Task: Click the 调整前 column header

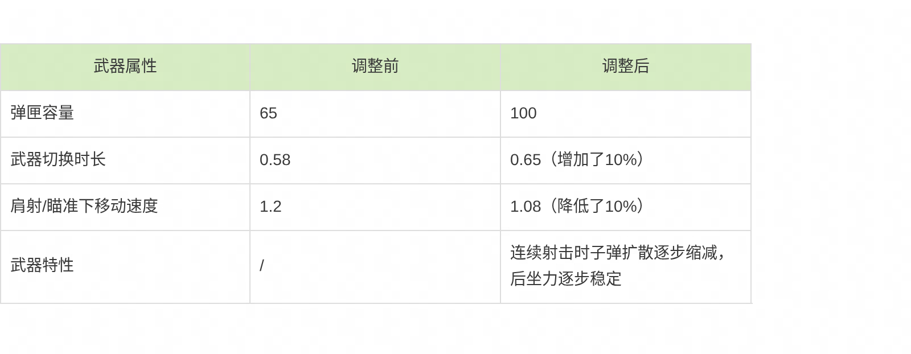Action: point(375,66)
